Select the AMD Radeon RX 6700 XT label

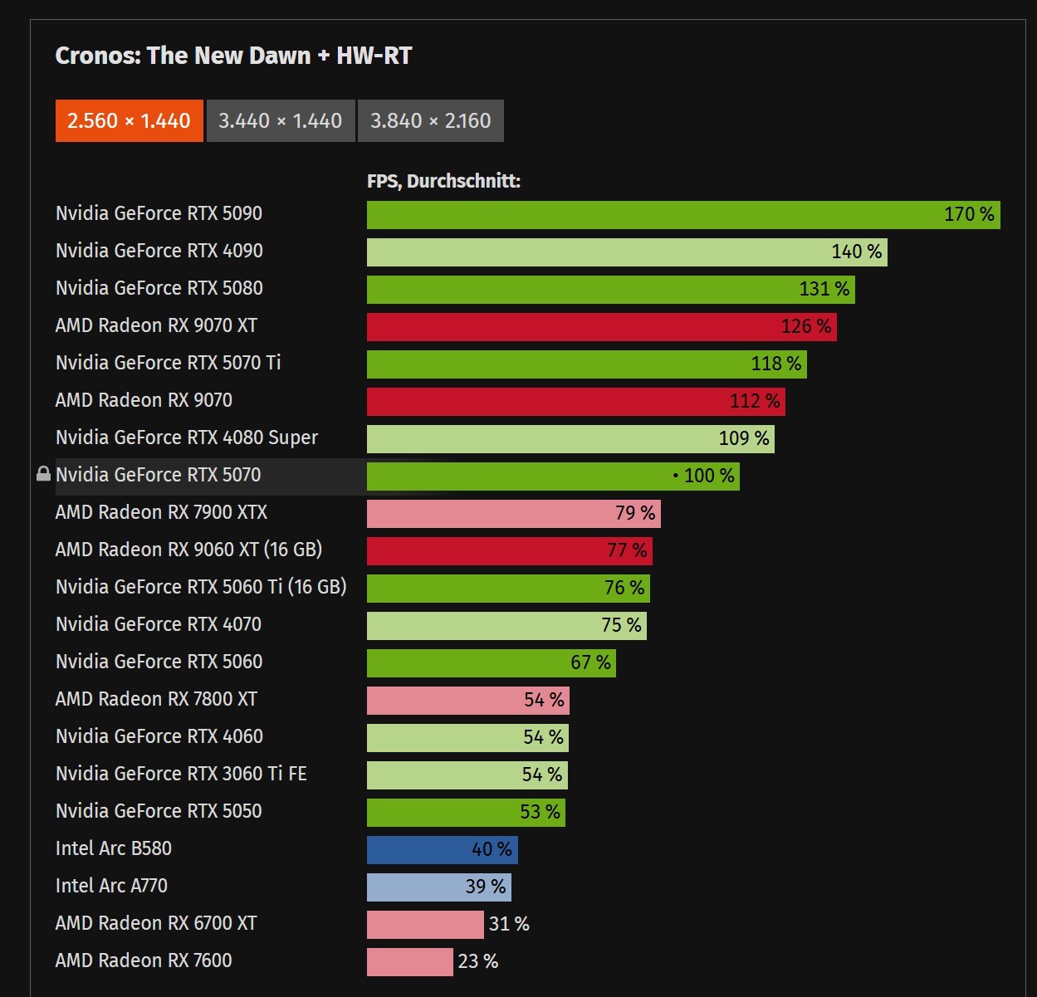click(x=156, y=923)
